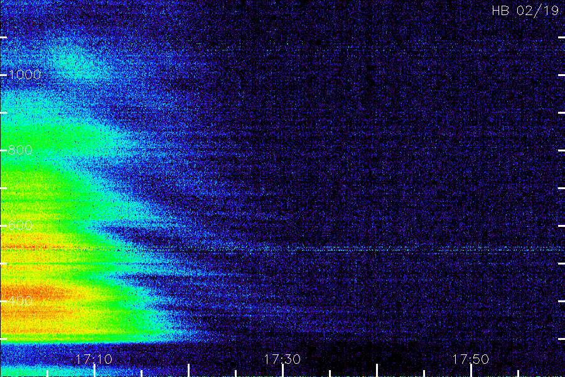Click the HB 02/19 header text
The image size is (565, 377).
525,11
